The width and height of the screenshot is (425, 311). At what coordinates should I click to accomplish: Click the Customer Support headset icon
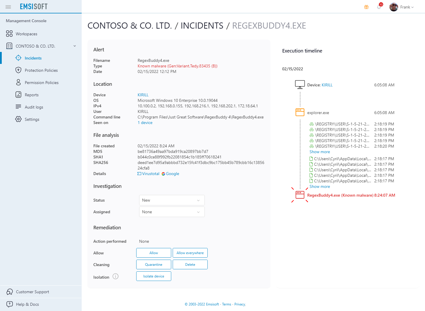tap(10, 292)
